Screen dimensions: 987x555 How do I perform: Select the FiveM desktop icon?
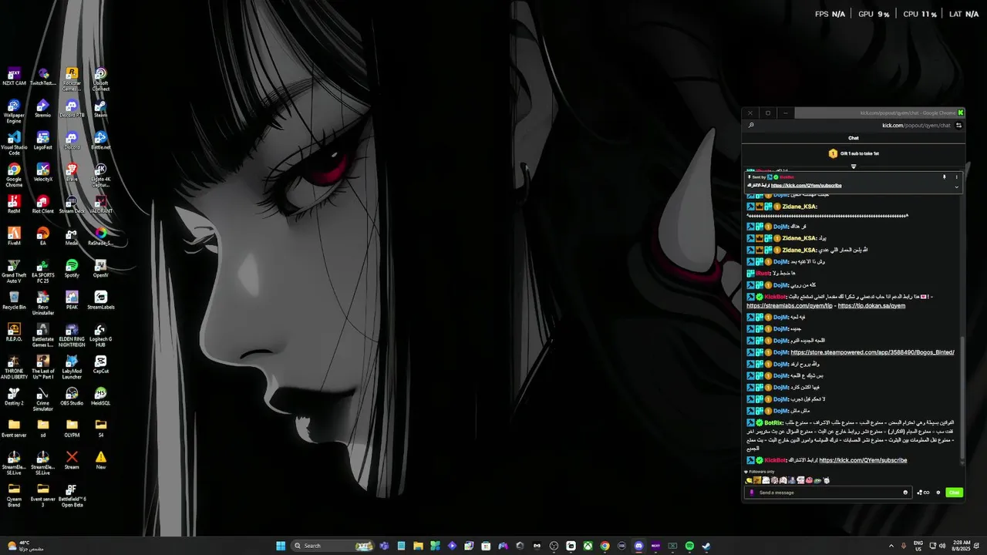pos(14,236)
